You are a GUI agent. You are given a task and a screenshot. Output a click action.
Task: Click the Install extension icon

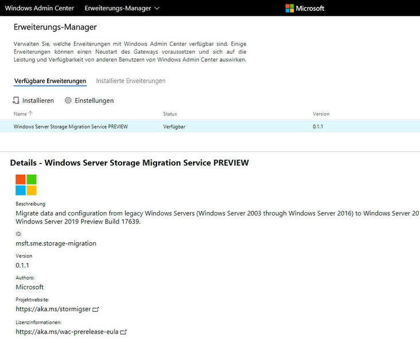[16, 100]
